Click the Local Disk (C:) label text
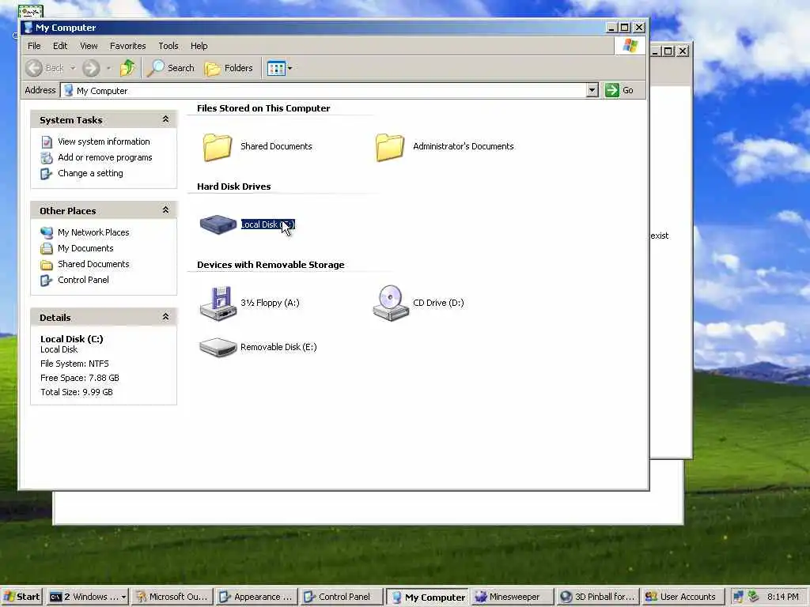 click(x=268, y=224)
